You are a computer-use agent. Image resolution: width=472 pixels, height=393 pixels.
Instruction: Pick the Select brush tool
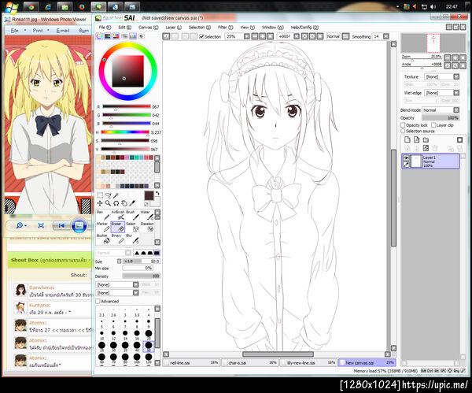133,227
